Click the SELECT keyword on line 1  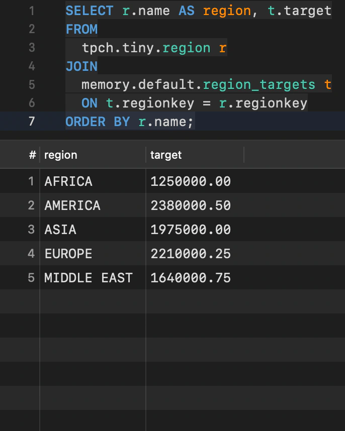coord(90,11)
